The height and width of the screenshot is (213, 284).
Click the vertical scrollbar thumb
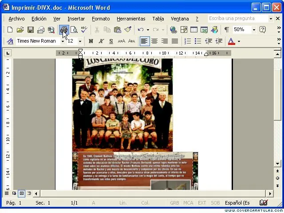(x=277, y=95)
